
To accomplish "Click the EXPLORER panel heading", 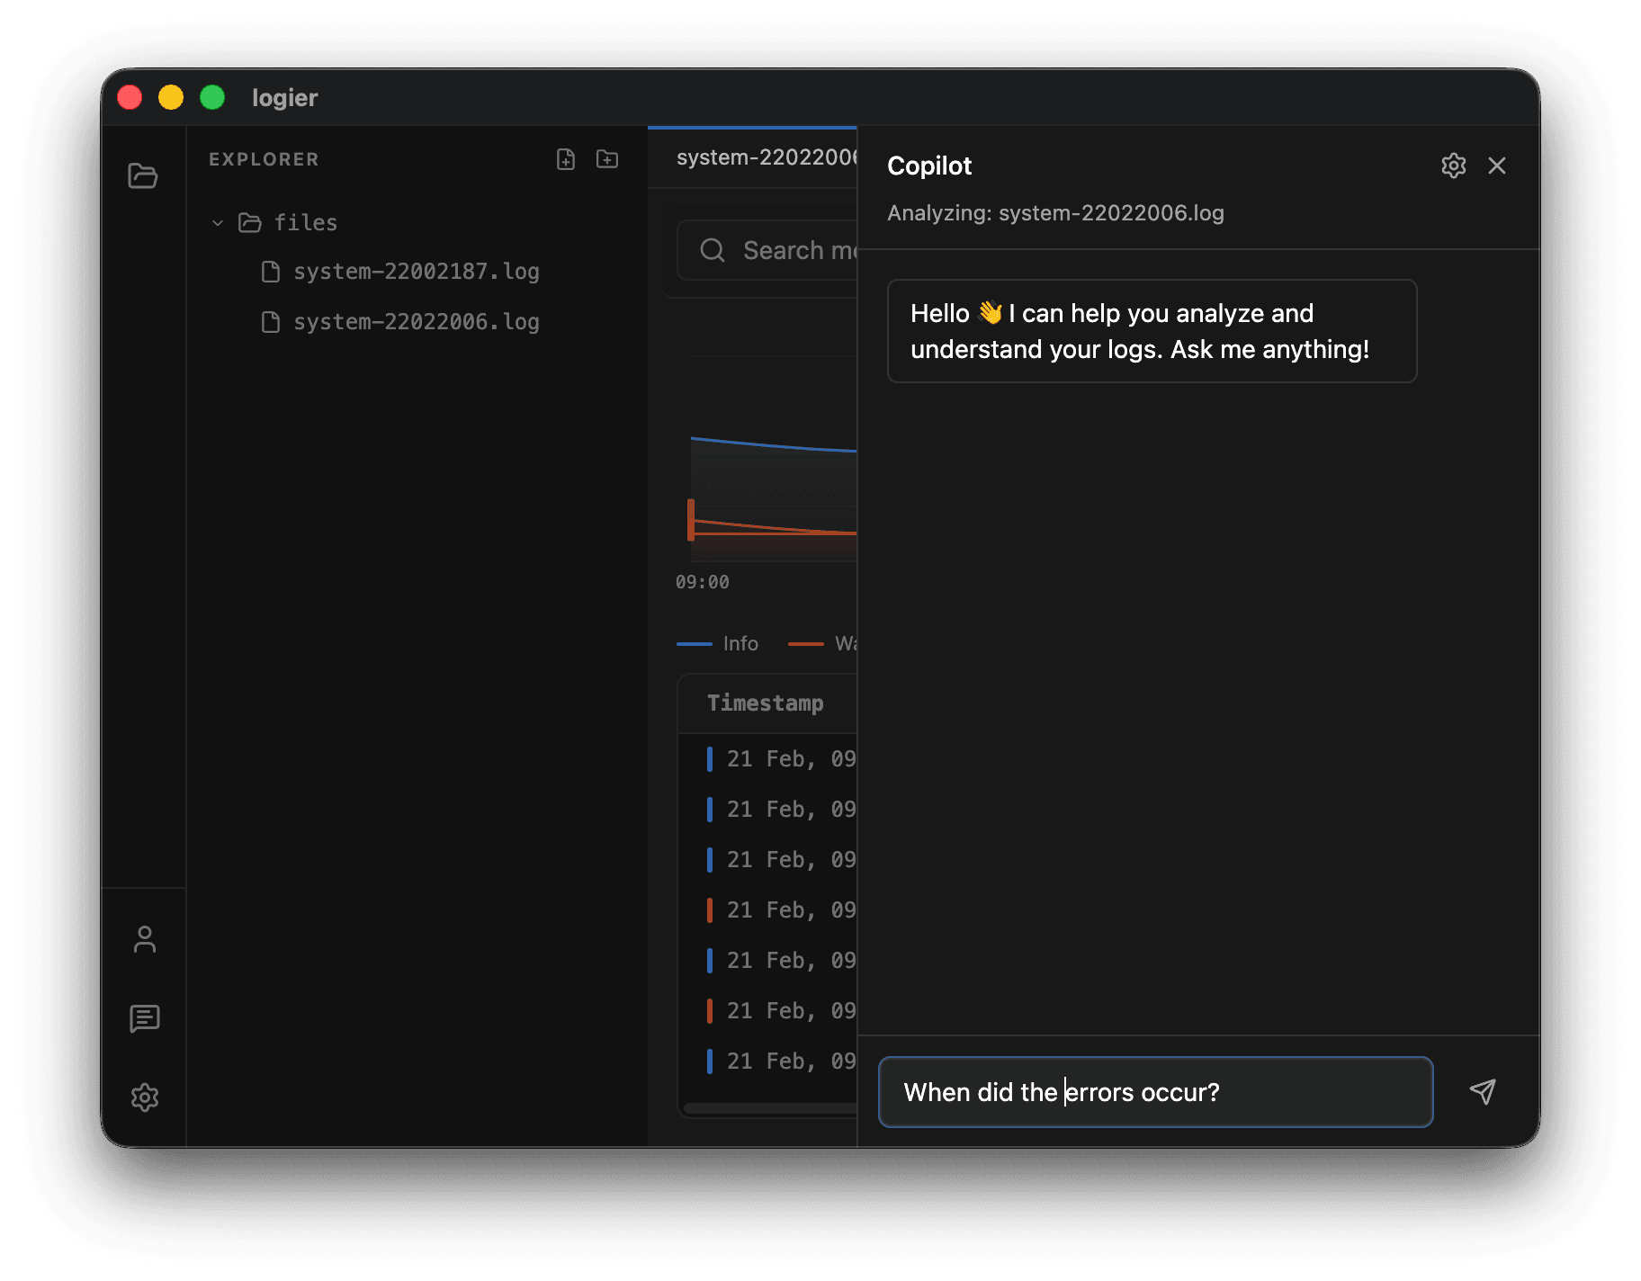I will [264, 159].
